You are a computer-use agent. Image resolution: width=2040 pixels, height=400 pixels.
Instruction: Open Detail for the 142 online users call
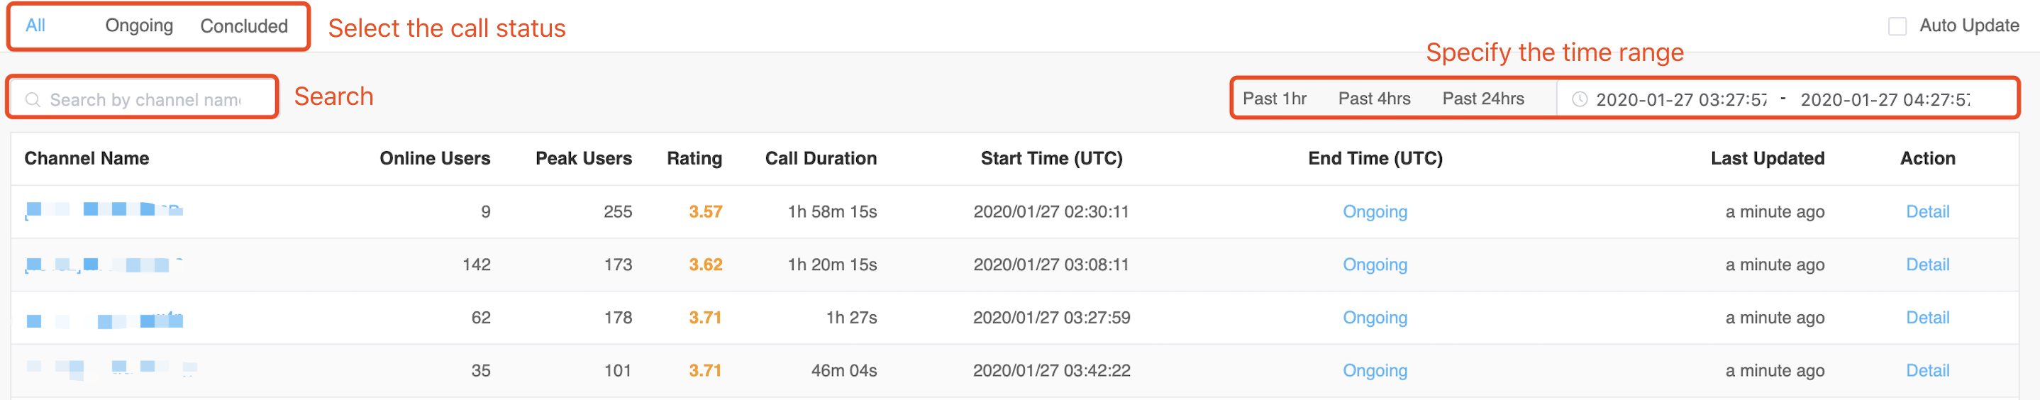point(1927,265)
